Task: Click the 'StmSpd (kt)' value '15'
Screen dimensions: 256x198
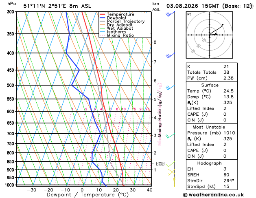Action: pyautogui.click(x=226, y=187)
